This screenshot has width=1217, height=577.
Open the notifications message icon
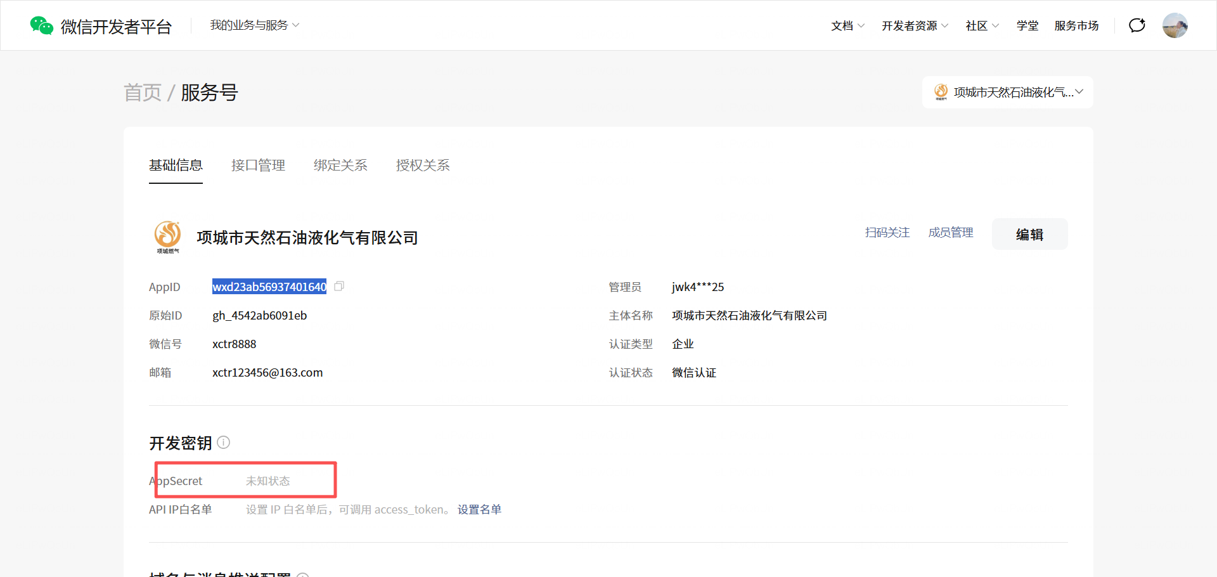[x=1137, y=25]
